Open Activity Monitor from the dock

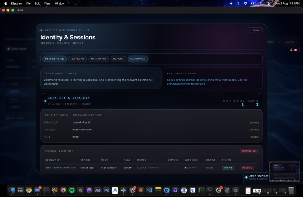tap(201, 191)
